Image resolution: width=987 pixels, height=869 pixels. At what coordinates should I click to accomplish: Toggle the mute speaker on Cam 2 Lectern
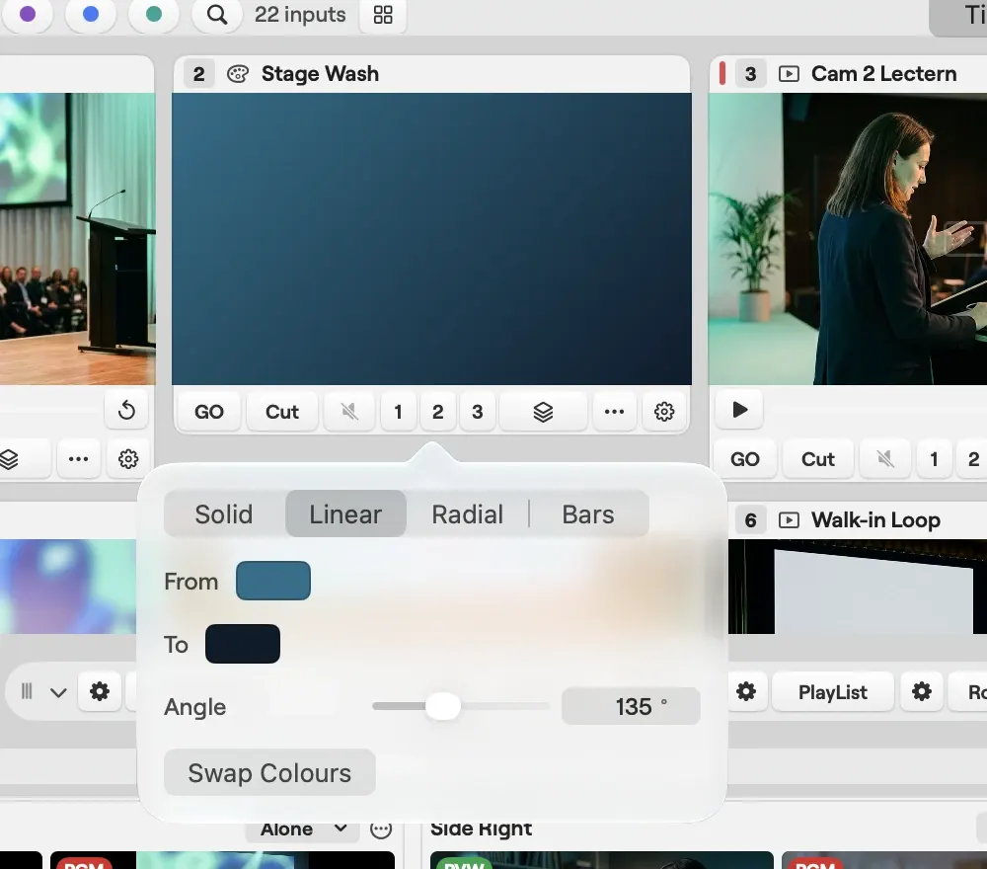885,459
